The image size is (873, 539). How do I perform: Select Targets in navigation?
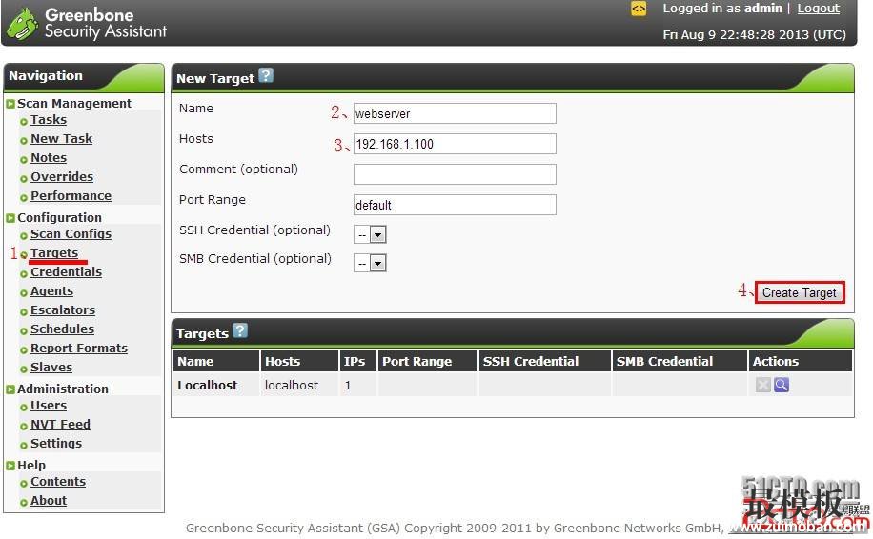pos(54,252)
